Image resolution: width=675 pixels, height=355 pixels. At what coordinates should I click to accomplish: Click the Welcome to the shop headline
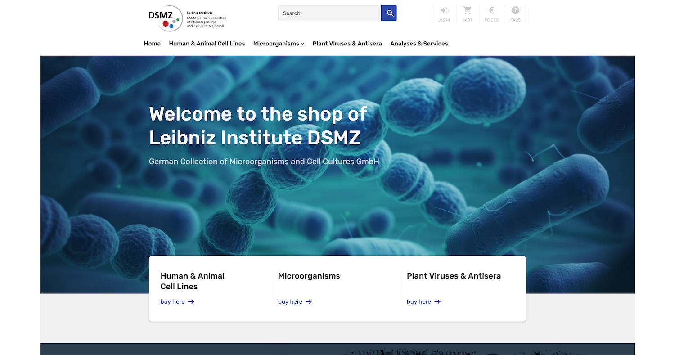click(258, 126)
